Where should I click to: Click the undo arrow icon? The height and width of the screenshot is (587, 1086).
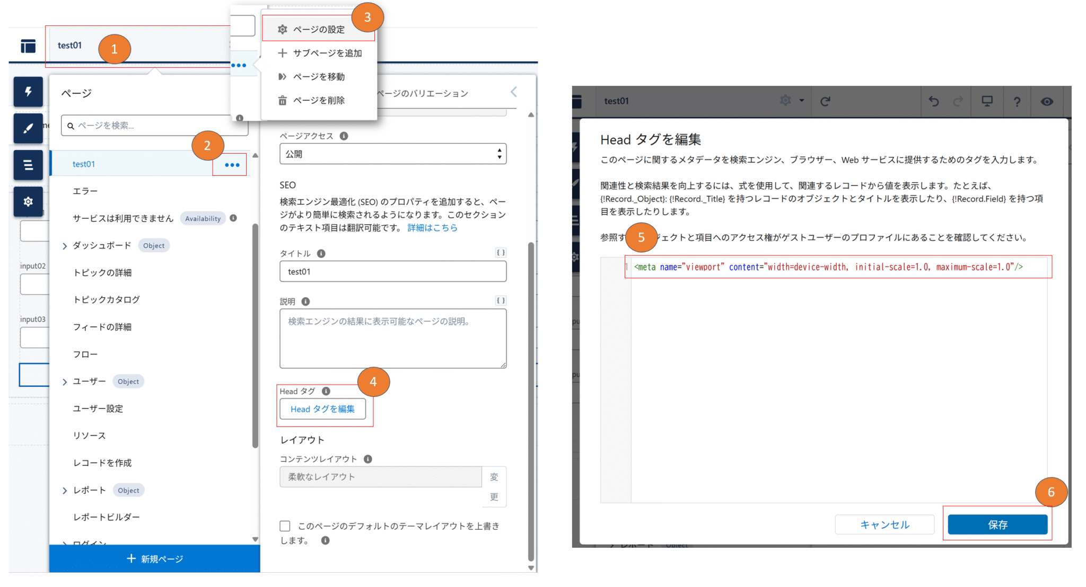pos(934,101)
